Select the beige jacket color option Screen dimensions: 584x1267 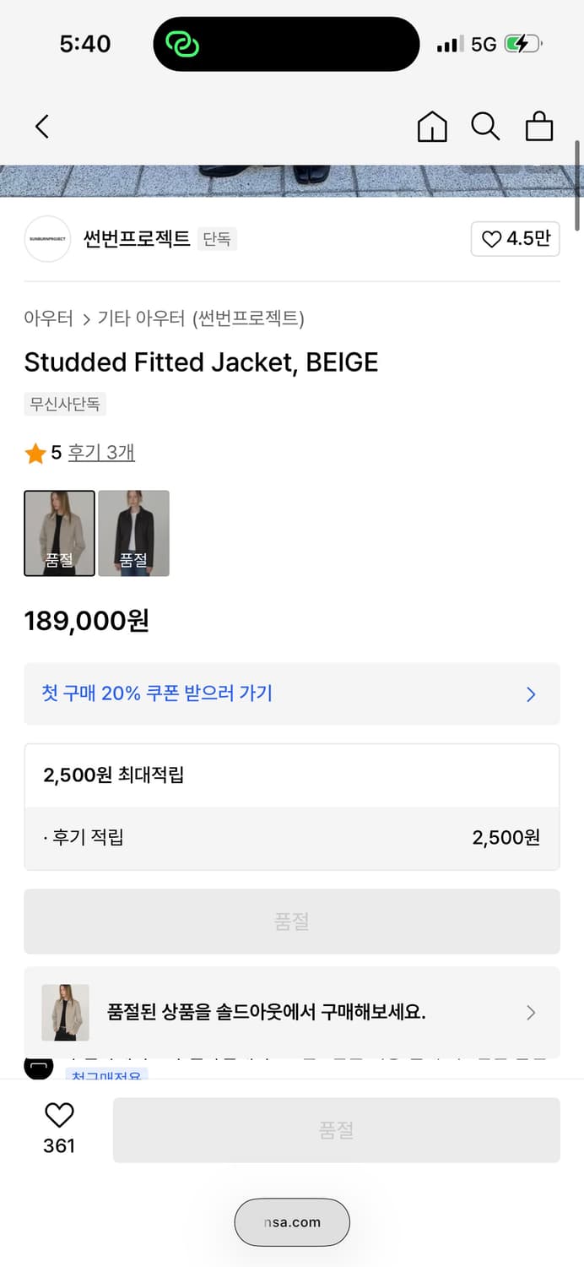pyautogui.click(x=59, y=533)
